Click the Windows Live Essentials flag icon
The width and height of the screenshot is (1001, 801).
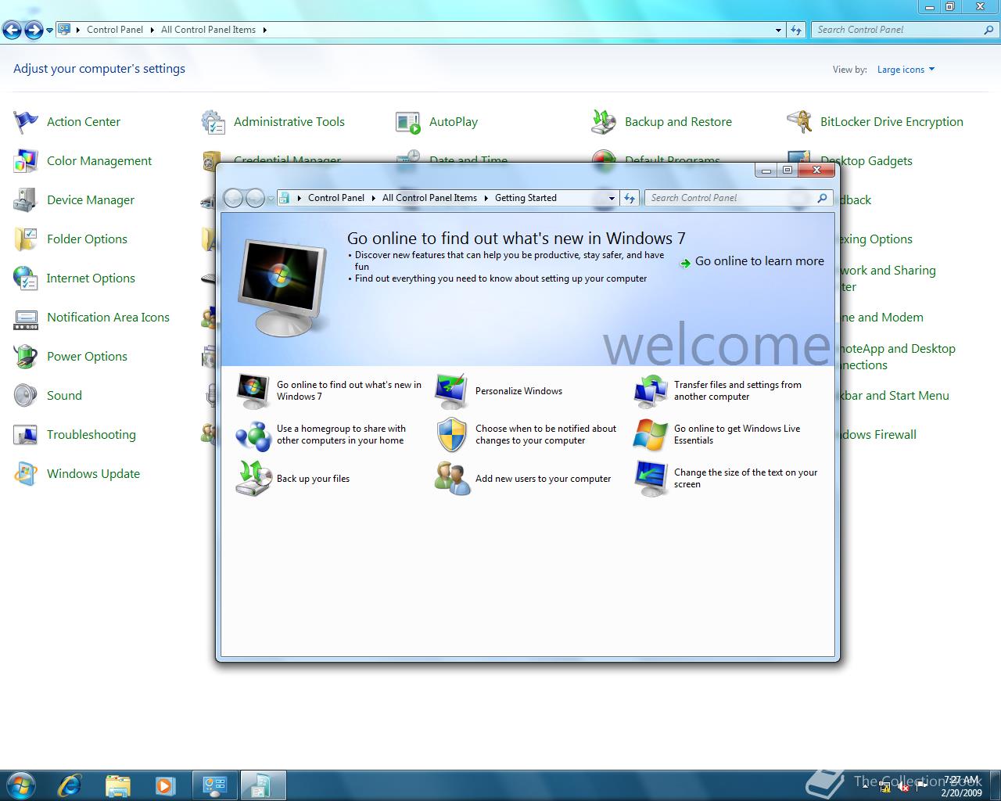coord(651,435)
